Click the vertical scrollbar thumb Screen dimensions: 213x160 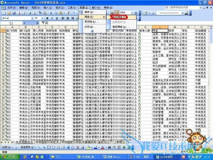point(211,36)
